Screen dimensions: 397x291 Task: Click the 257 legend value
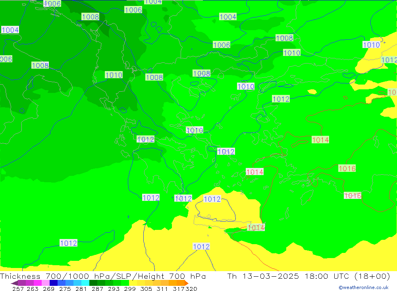18,289
